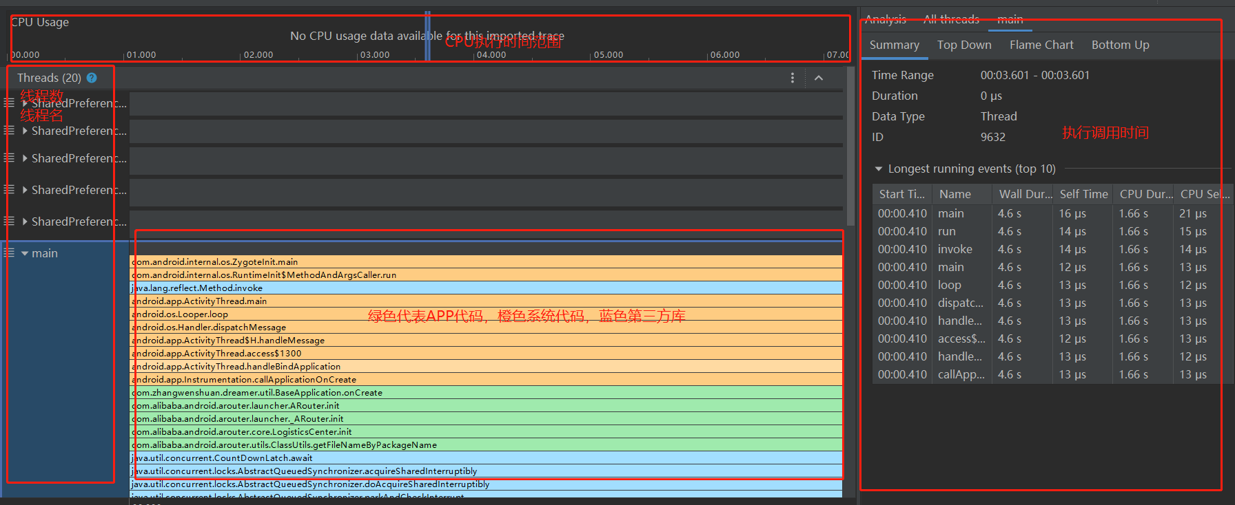Select arouter.launcher.ARouter.init bar
This screenshot has width=1235, height=505.
coord(486,405)
